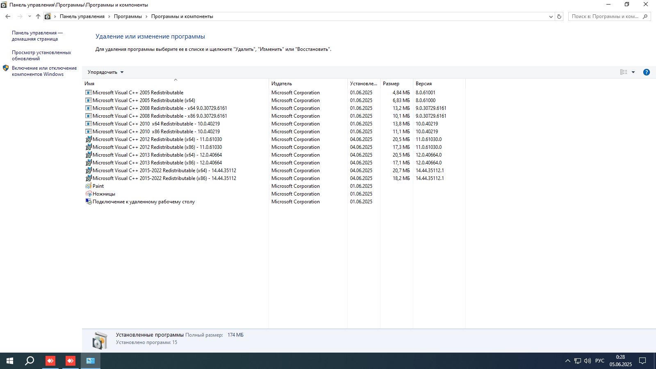Image resolution: width=656 pixels, height=369 pixels.
Task: Click the Ножницы program icon
Action: 88,194
